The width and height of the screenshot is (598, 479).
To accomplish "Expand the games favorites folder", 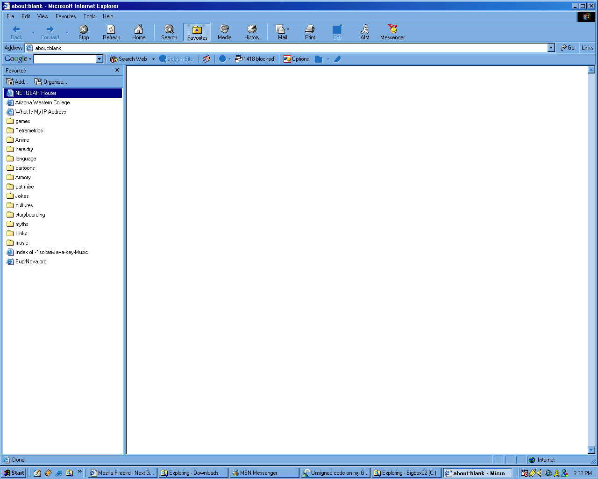I will click(63, 121).
